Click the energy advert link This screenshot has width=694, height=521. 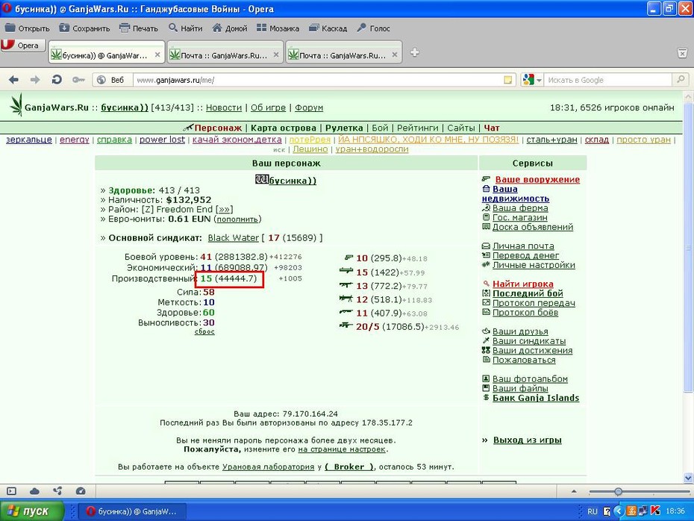click(75, 140)
